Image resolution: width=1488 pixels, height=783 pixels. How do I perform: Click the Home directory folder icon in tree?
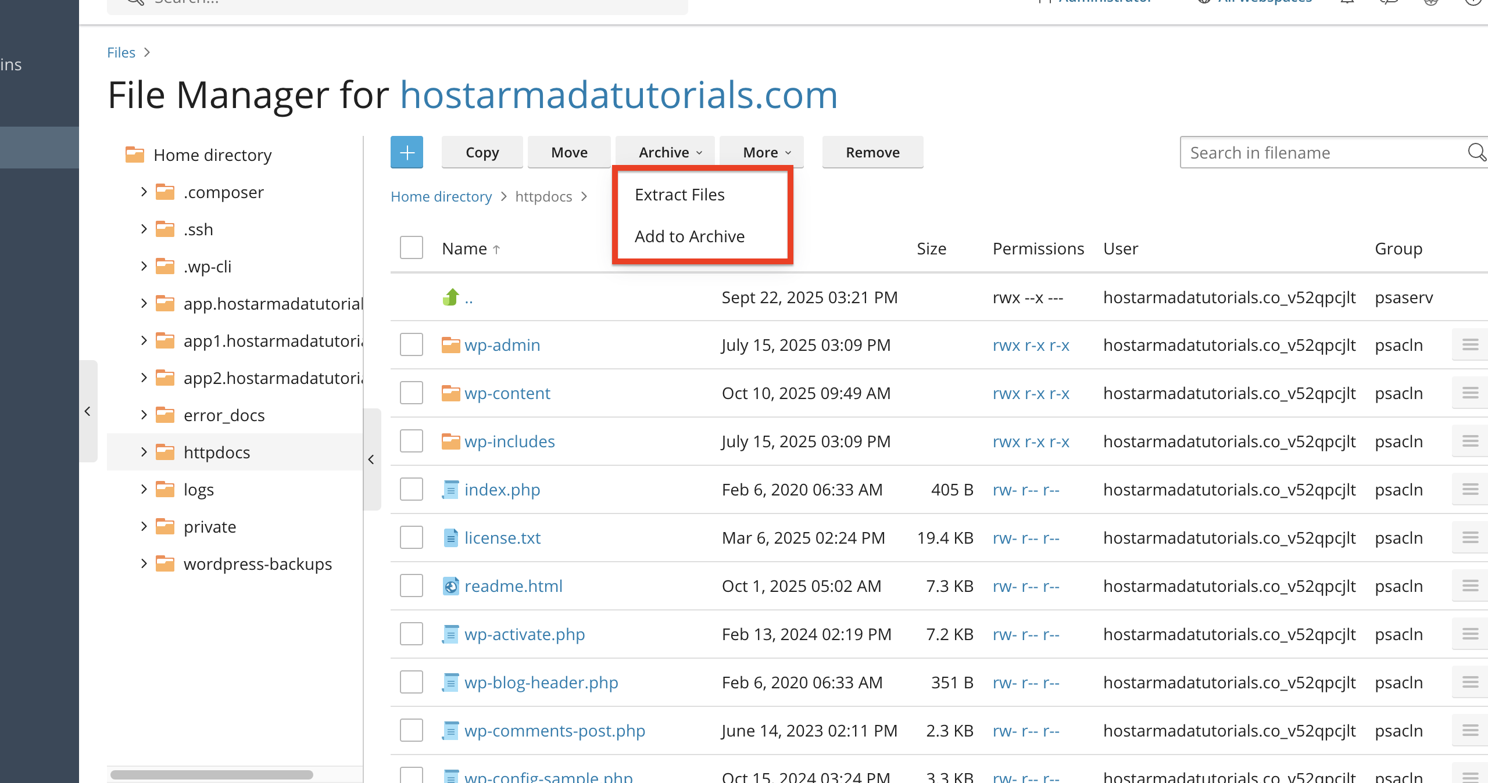tap(135, 155)
